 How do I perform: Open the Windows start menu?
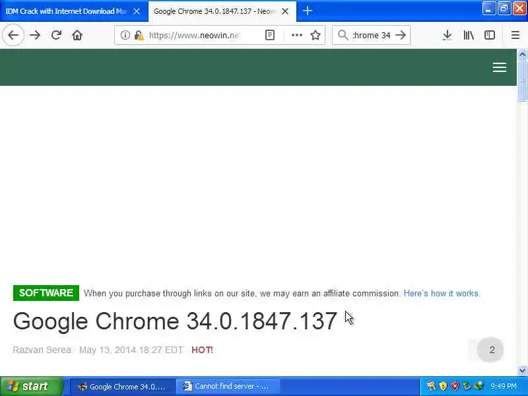coord(31,386)
